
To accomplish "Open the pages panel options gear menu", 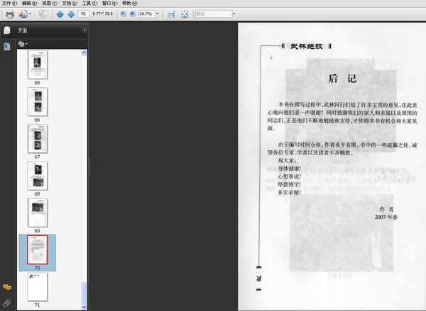I will click(x=23, y=44).
